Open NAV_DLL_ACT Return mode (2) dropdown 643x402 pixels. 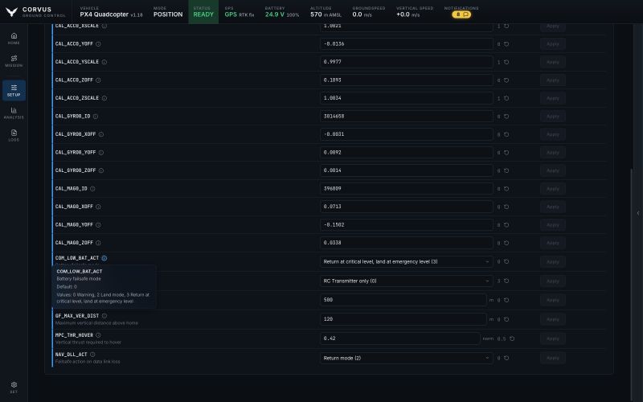coord(407,358)
